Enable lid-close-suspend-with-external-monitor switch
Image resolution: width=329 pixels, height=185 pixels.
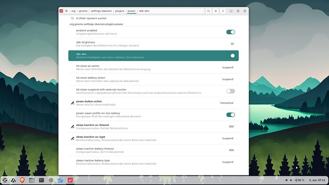pyautogui.click(x=230, y=91)
